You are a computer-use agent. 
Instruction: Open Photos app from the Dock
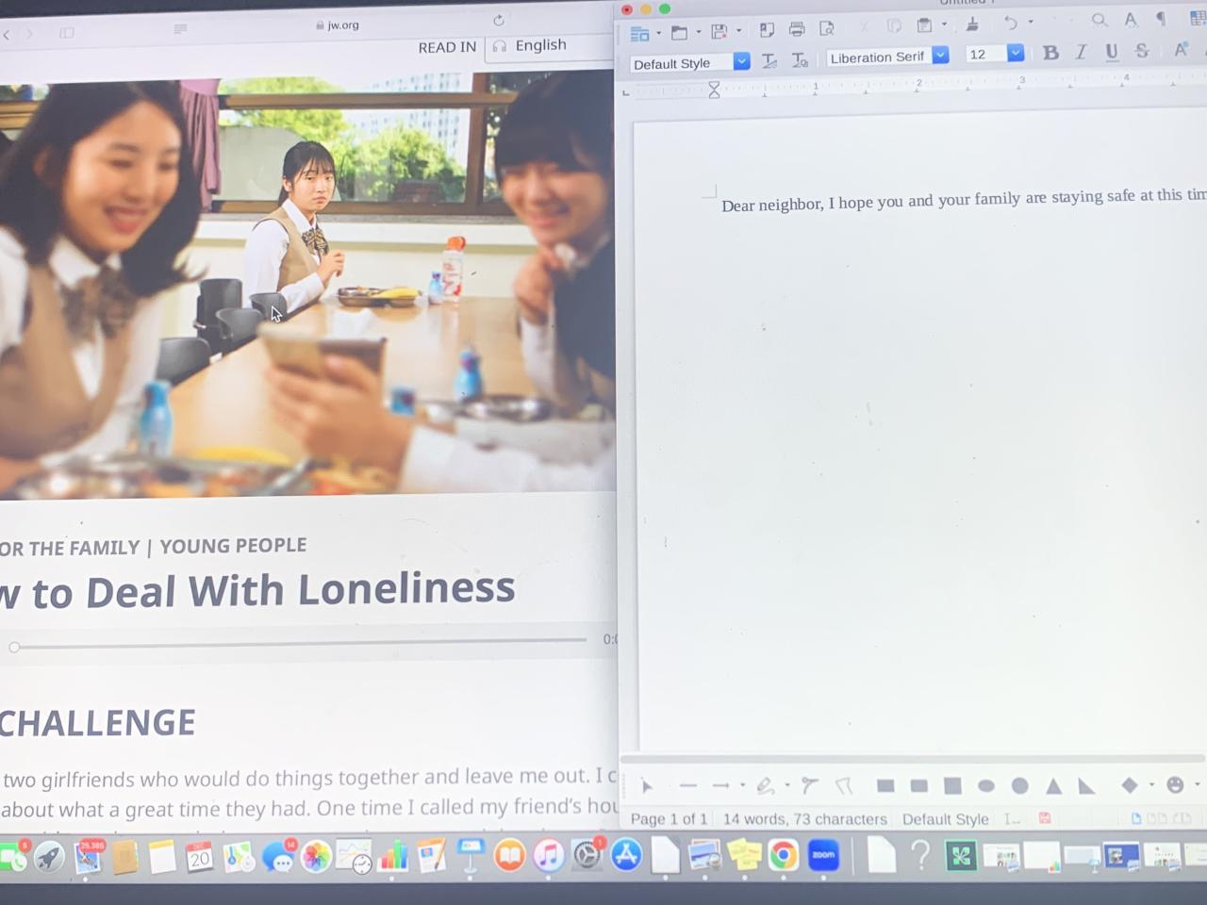point(316,857)
